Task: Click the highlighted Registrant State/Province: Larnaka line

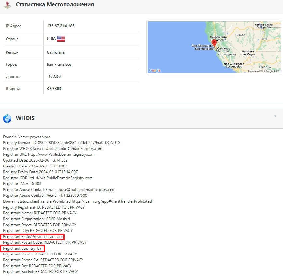Action: point(32,237)
